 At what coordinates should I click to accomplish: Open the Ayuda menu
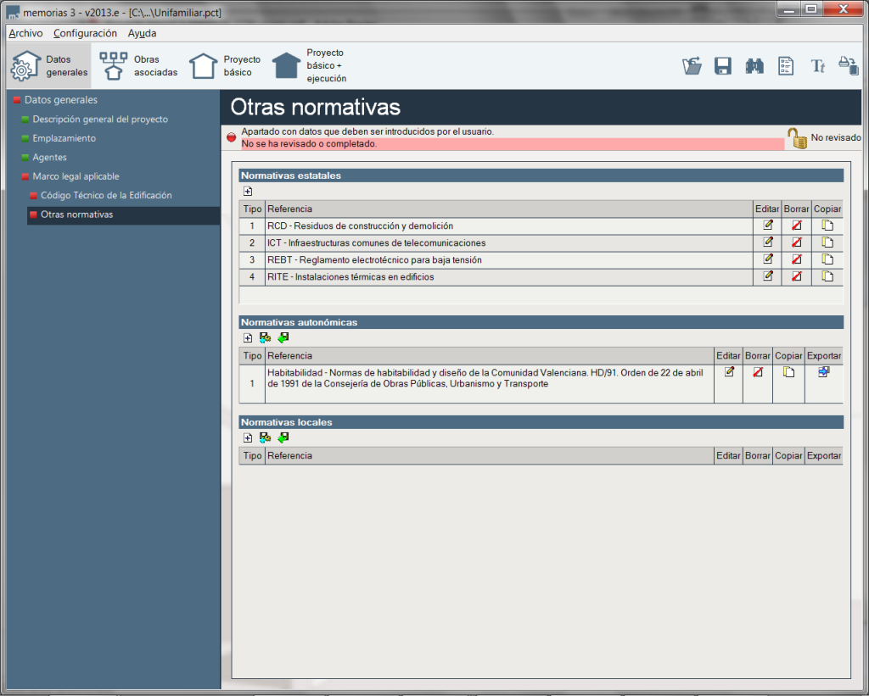[x=142, y=33]
